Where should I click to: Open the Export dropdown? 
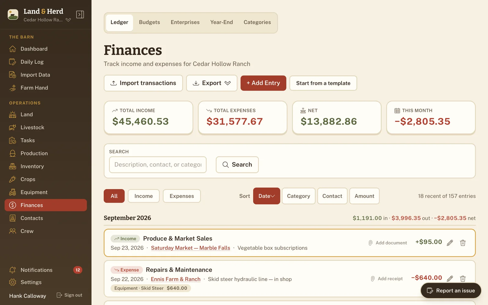(212, 83)
